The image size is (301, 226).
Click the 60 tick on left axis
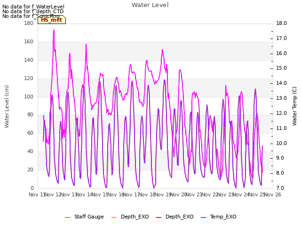30,133
